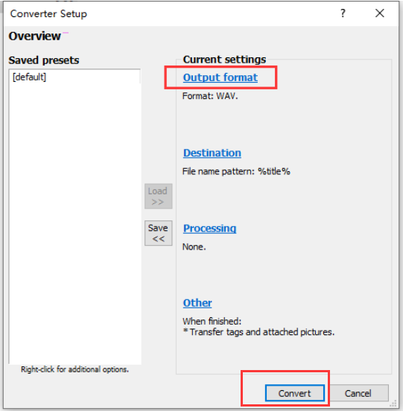Click the resize grip in dialog corner

(x=393, y=403)
